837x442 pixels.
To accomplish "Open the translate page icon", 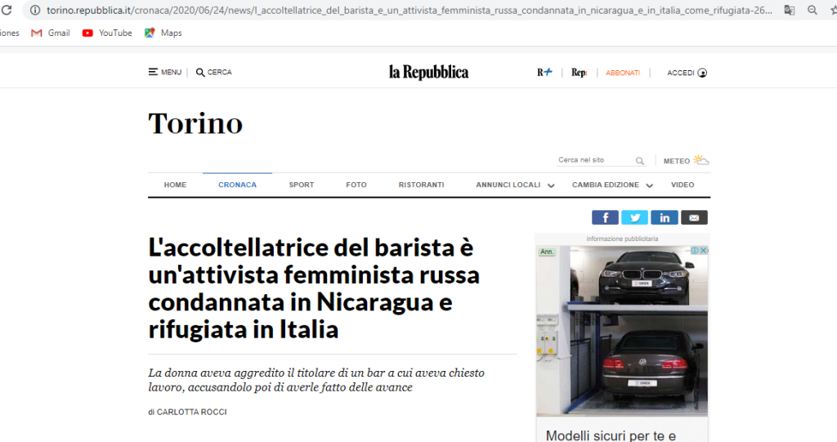I will coord(789,10).
